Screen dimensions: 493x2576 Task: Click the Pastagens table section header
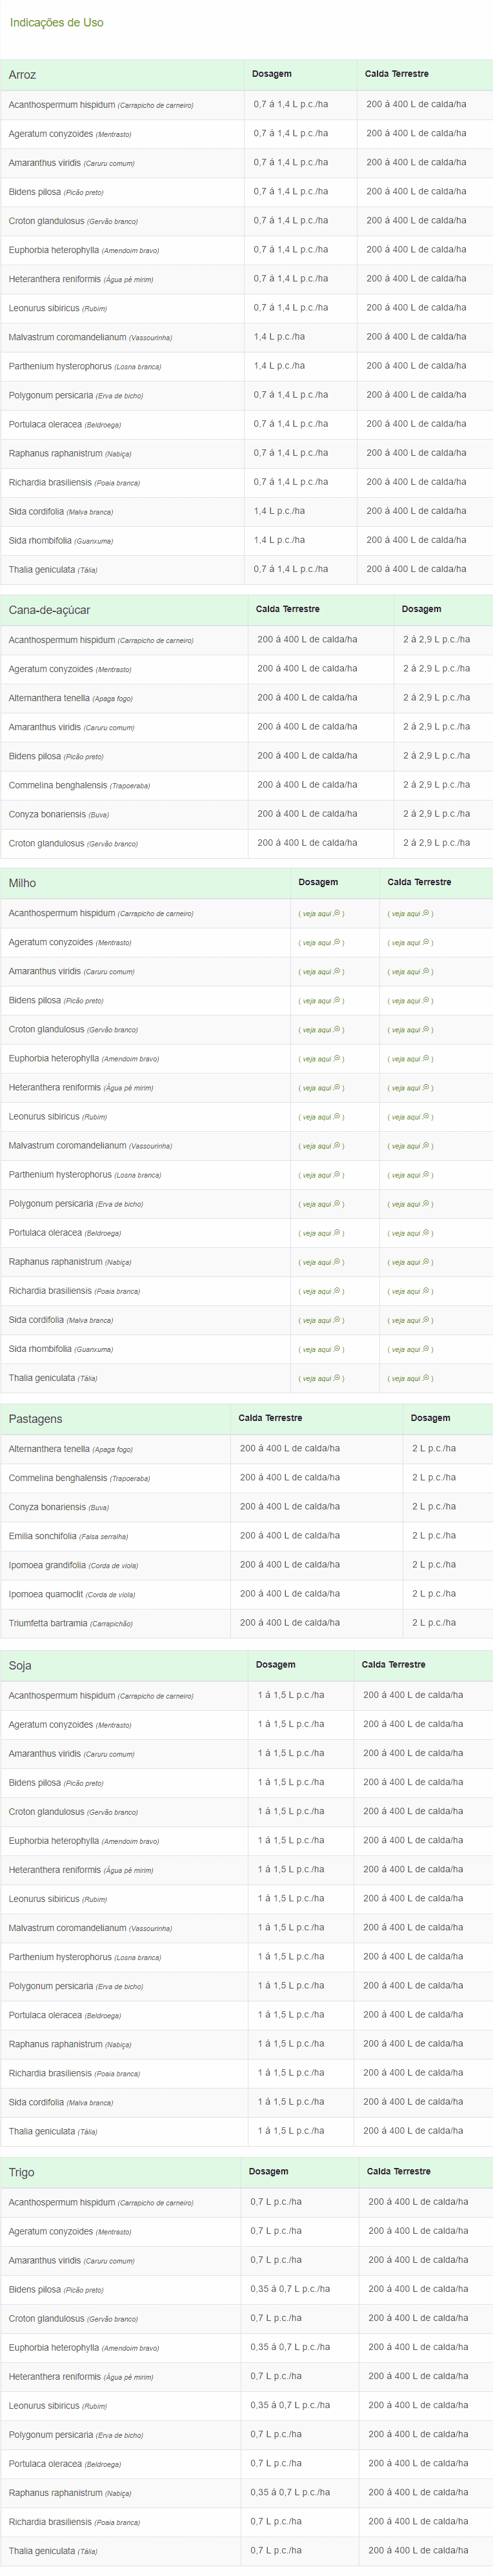35,1419
